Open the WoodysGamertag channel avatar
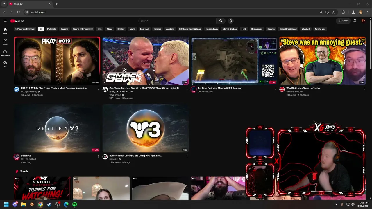372x209 pixels. [17, 89]
